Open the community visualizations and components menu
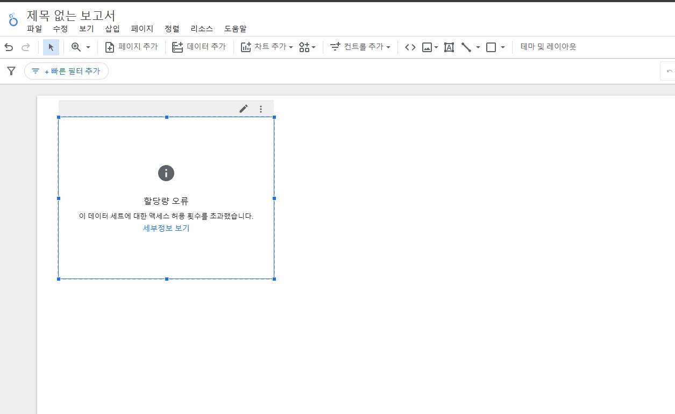 pos(307,47)
